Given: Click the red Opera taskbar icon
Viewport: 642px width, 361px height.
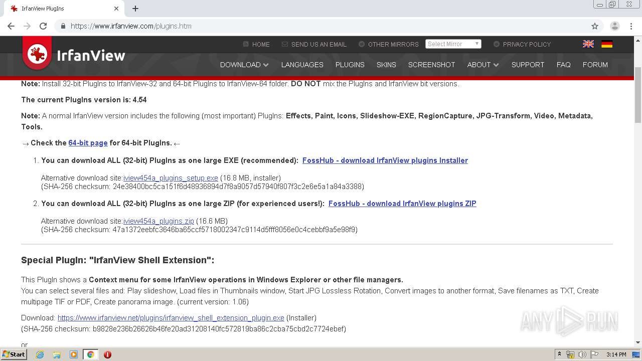Looking at the screenshot, I should coord(107,354).
